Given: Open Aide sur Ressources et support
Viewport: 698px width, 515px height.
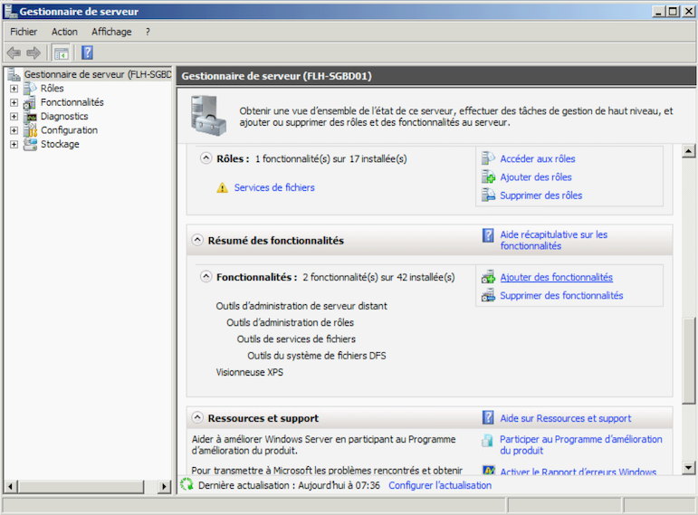Looking at the screenshot, I should coord(565,418).
